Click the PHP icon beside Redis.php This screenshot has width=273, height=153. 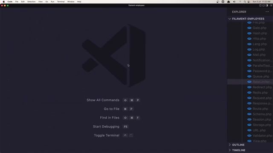249,93
